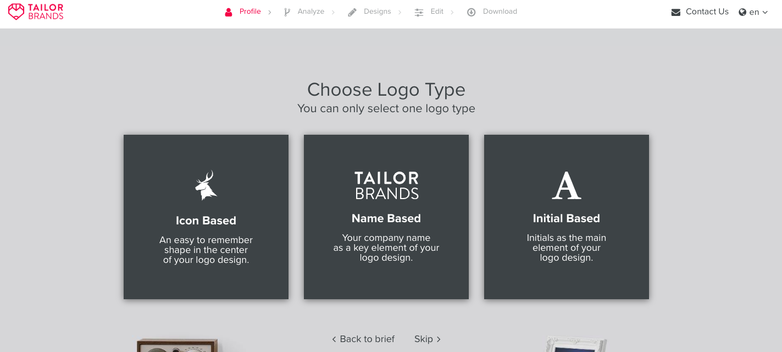Go to the Designs step
Image resolution: width=782 pixels, height=352 pixels.
pos(378,12)
